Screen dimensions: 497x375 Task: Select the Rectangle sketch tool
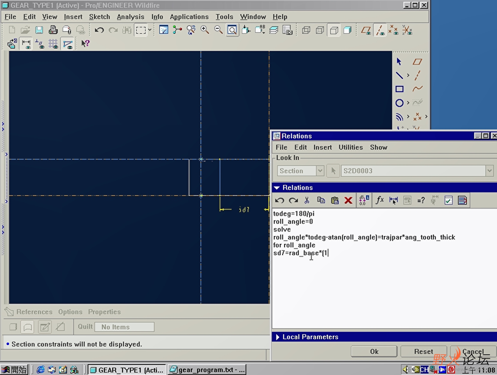399,89
